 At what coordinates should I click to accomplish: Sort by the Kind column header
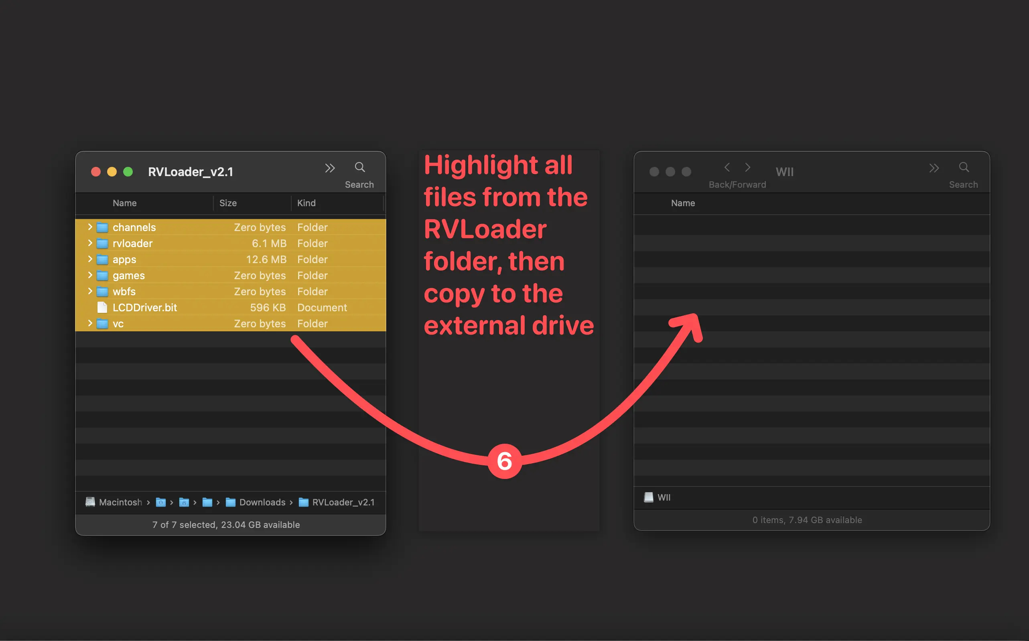(306, 203)
